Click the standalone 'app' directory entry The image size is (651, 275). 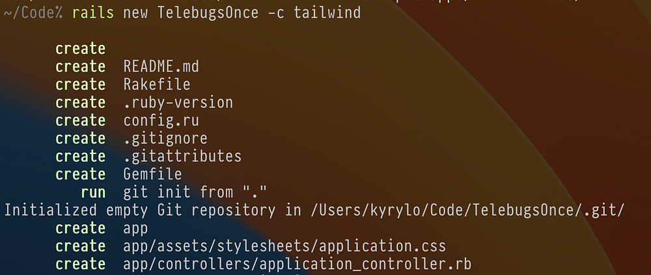pos(135,229)
